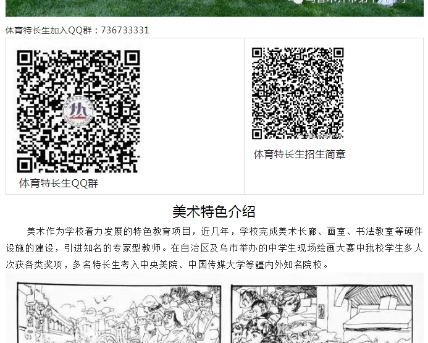This screenshot has height=343, width=428.
Task: Open the 体育特长生招生简章 QR code image
Action: click(x=297, y=93)
